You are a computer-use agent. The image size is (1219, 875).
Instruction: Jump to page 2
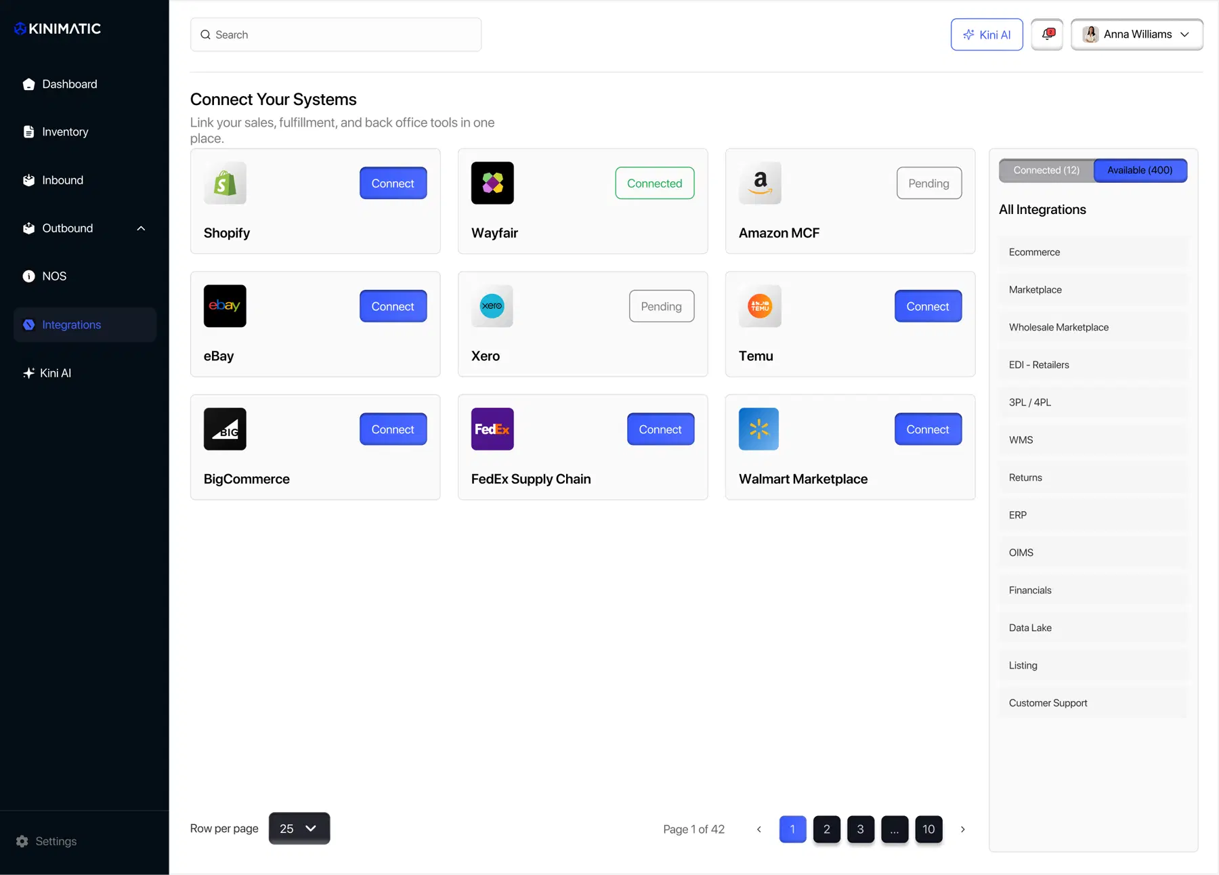pyautogui.click(x=827, y=829)
